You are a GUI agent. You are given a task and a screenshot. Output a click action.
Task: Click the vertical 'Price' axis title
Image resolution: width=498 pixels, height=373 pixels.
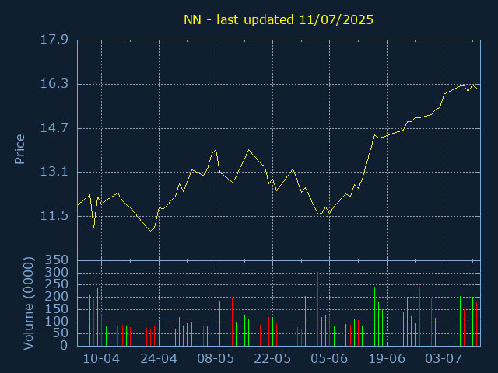pos(19,149)
